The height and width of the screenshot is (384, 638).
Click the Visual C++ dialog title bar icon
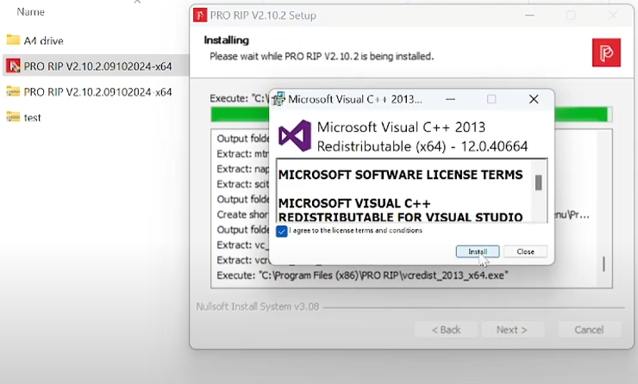coord(278,99)
